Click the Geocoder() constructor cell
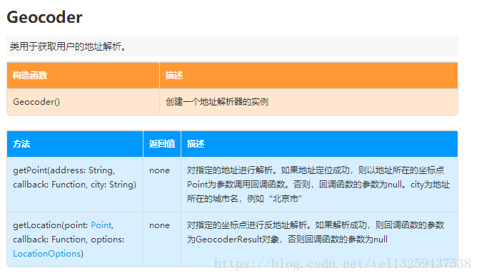479x278 pixels. coord(83,102)
